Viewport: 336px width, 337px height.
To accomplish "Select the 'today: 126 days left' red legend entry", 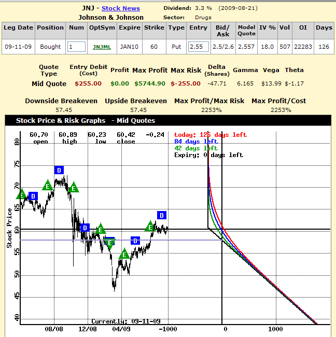I will (211, 135).
